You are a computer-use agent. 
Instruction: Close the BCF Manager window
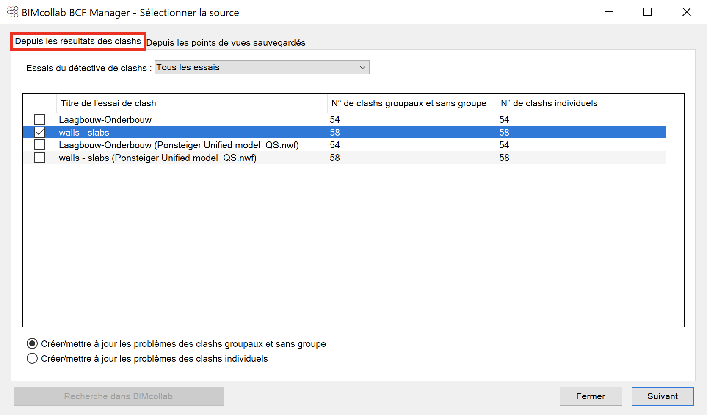point(686,12)
